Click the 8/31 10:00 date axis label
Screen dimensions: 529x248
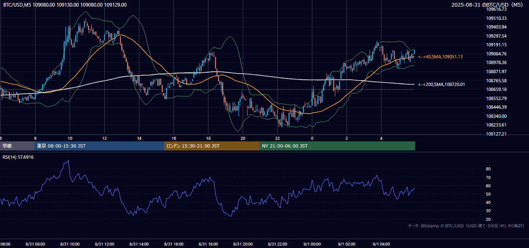click(x=70, y=244)
